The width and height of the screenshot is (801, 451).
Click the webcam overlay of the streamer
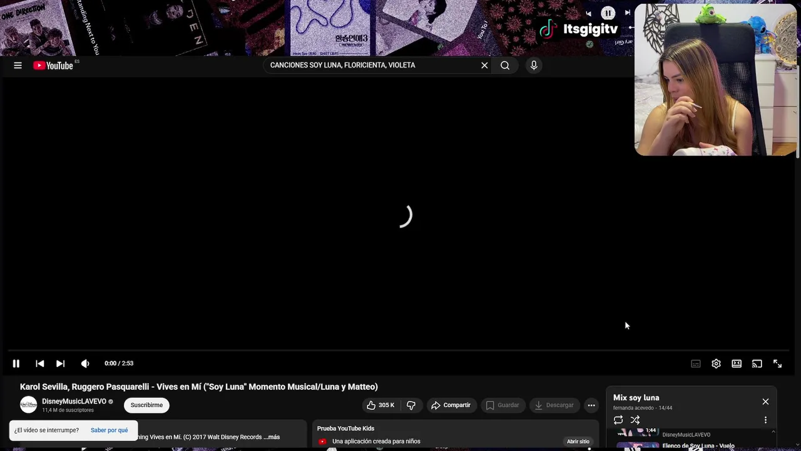pyautogui.click(x=715, y=80)
